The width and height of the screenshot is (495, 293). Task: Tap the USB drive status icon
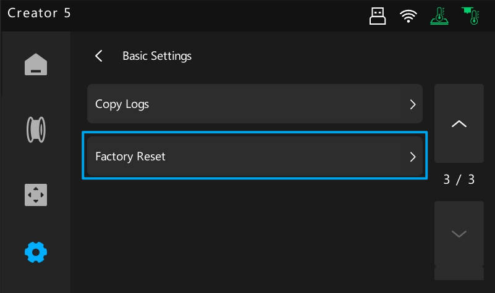point(378,16)
